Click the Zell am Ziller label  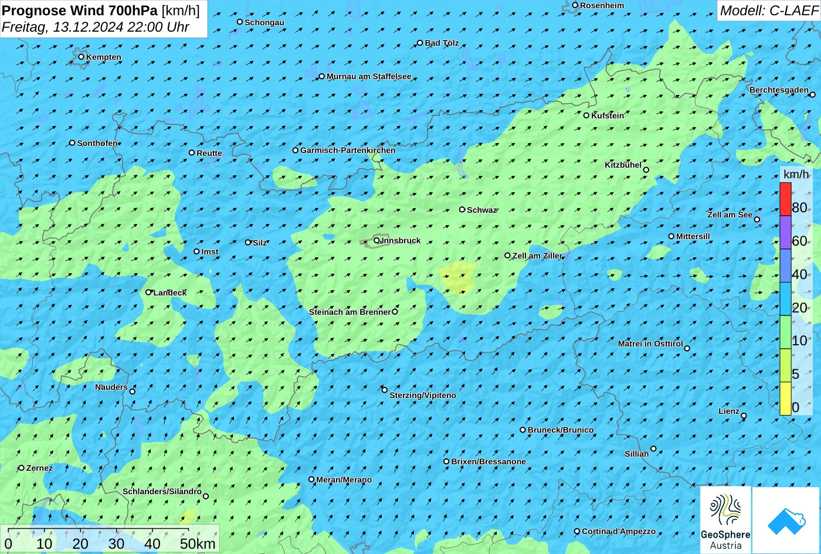coord(537,256)
